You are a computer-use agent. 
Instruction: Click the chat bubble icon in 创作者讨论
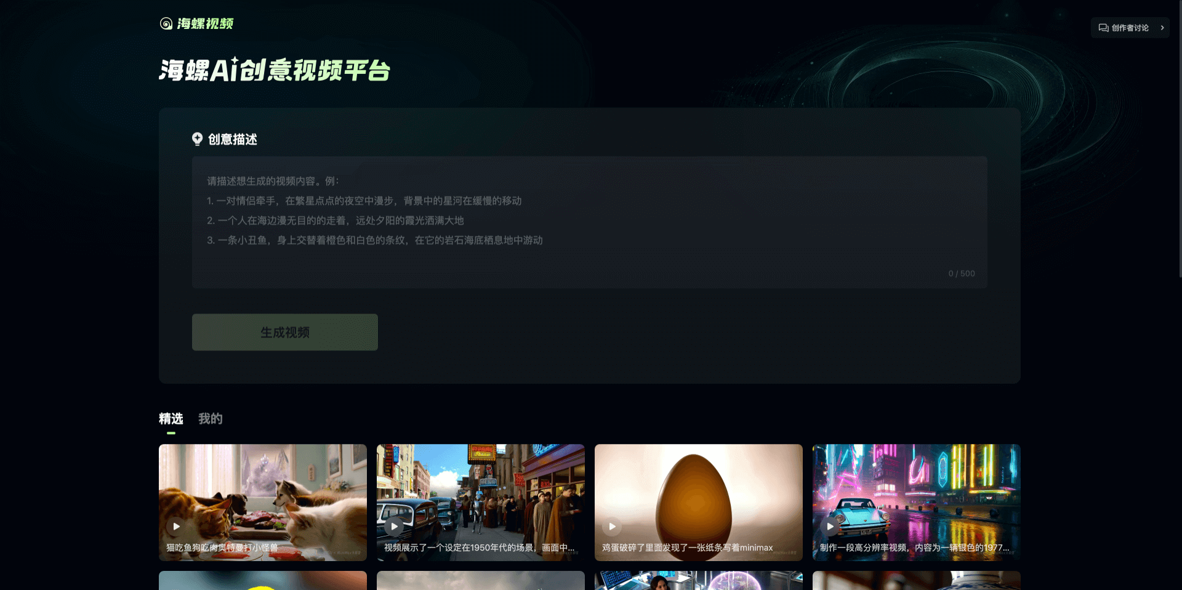click(1103, 27)
